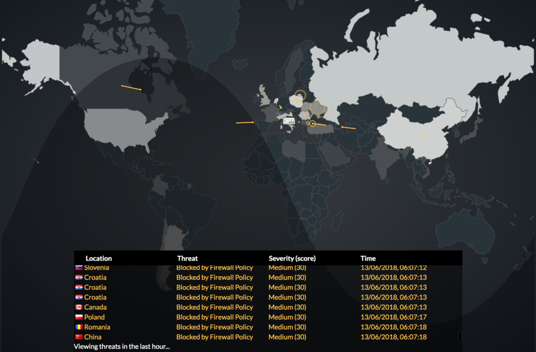Click the 06:07:12 timestamp in Slovenia row
The width and height of the screenshot is (536, 352).
pyautogui.click(x=394, y=268)
